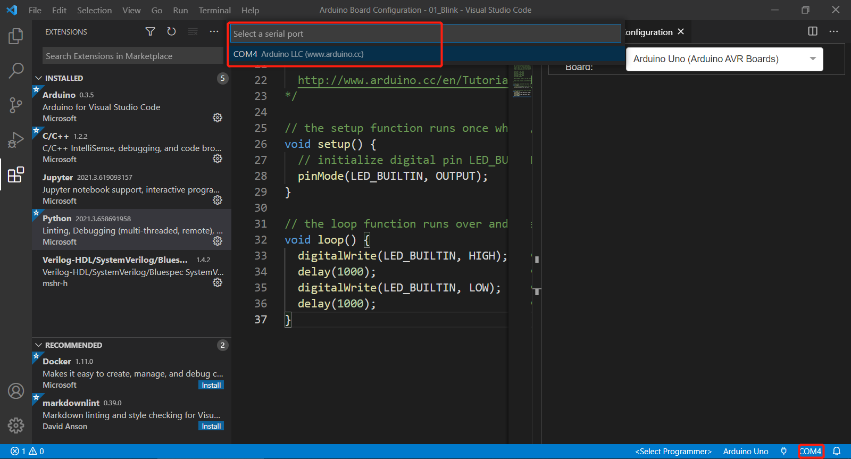Click COM4 serial port in status bar
This screenshot has height=459, width=851.
[x=811, y=451]
